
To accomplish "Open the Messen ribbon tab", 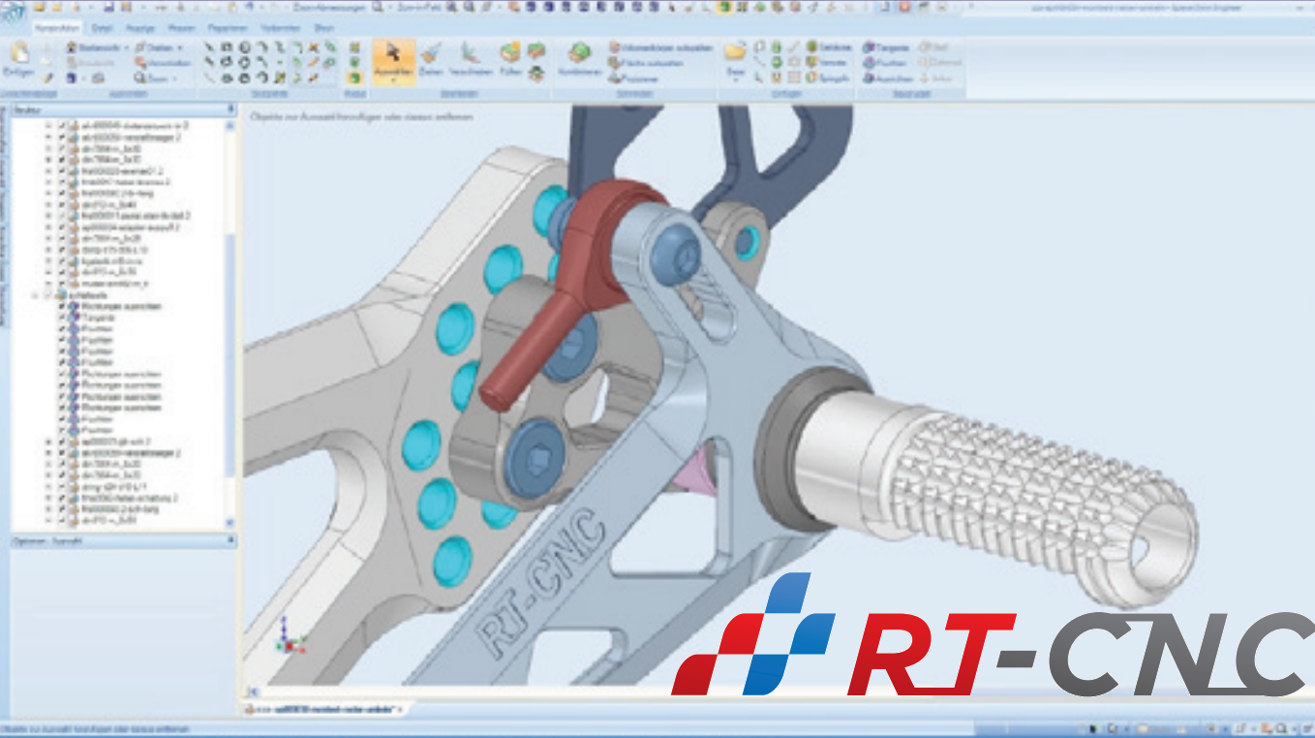I will point(181,28).
